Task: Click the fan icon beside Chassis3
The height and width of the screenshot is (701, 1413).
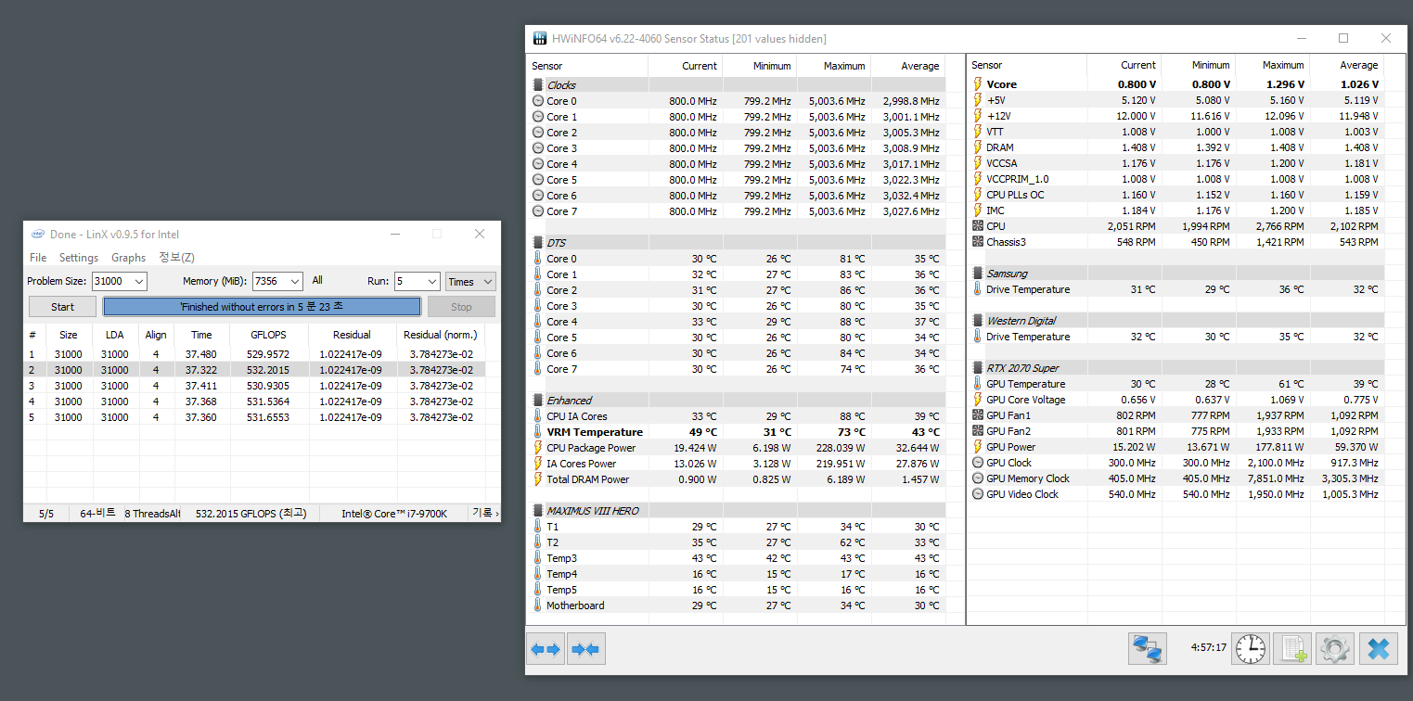Action: [x=978, y=242]
